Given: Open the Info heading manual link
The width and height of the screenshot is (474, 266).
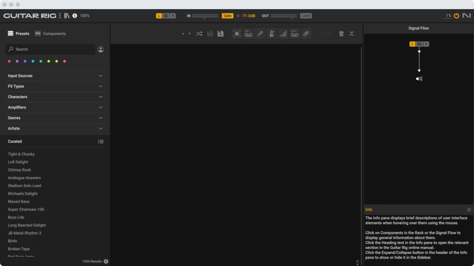Looking at the screenshot, I should [369, 210].
